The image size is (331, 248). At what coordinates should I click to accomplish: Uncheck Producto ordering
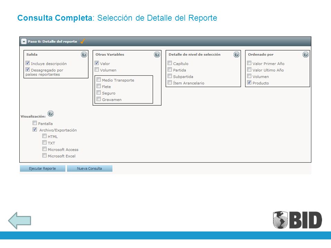coord(249,82)
